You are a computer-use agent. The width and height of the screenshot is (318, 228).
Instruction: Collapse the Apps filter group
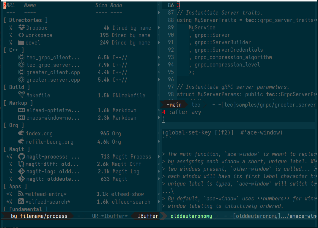point(15,186)
